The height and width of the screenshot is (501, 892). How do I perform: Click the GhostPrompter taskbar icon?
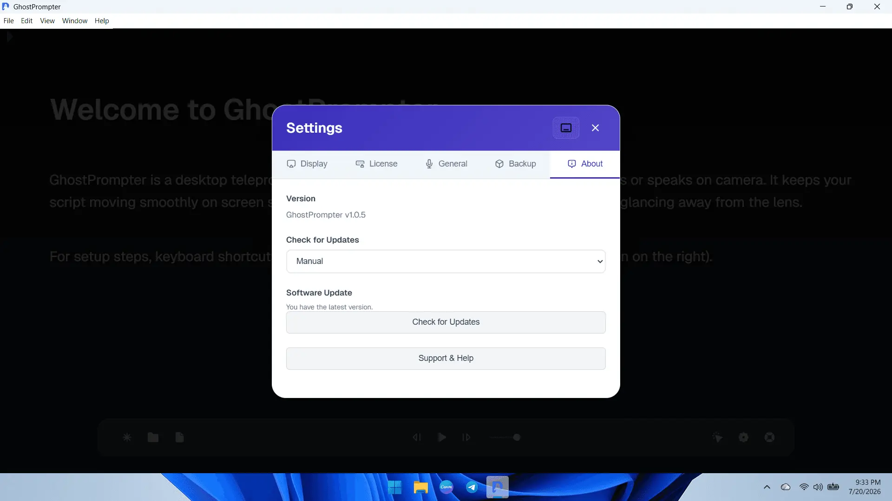[498, 487]
